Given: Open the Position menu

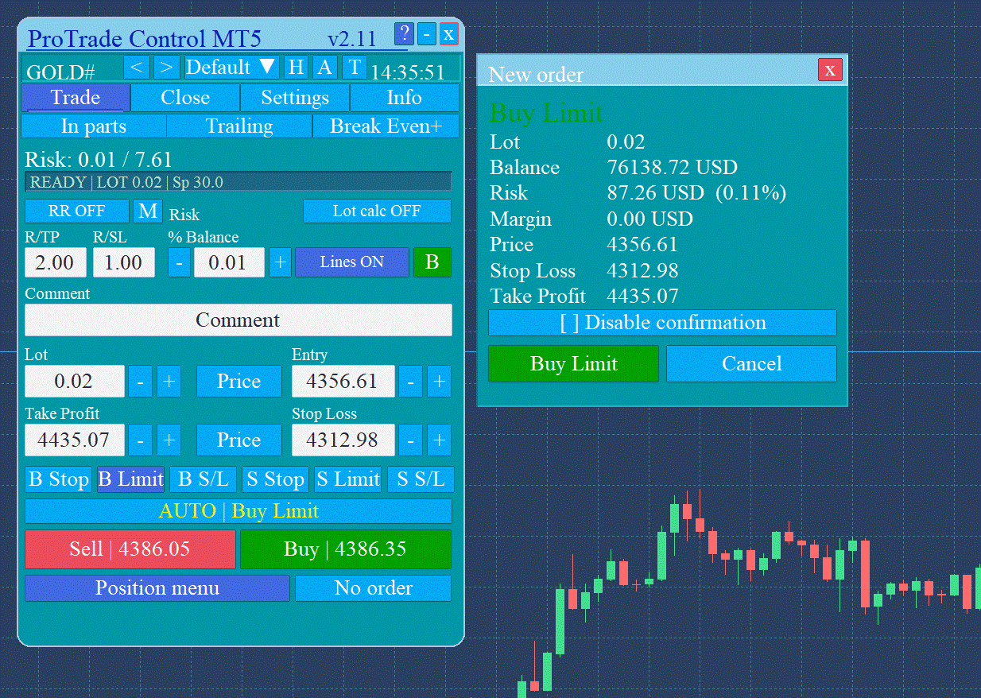Looking at the screenshot, I should pos(157,588).
